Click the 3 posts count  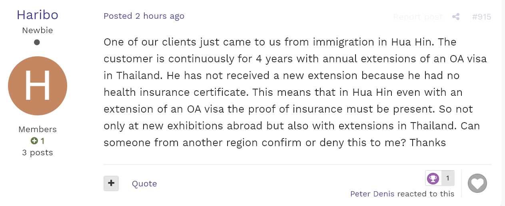pyautogui.click(x=38, y=153)
